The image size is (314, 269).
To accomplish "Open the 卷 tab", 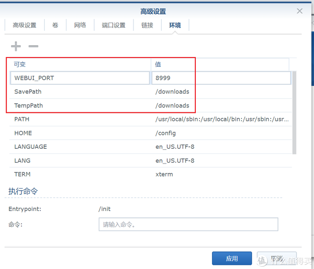I will pyautogui.click(x=55, y=25).
